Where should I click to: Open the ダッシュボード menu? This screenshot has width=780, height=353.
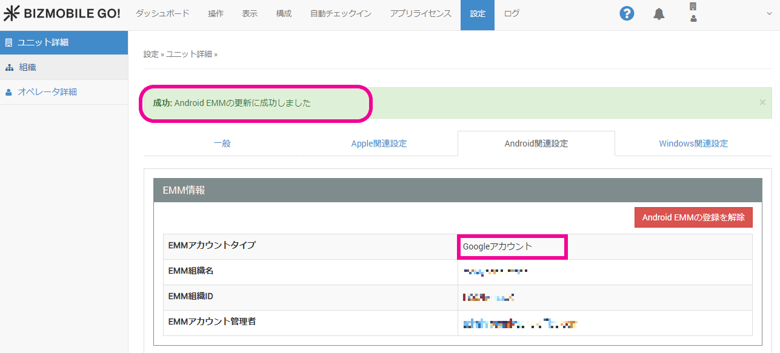[x=162, y=14]
